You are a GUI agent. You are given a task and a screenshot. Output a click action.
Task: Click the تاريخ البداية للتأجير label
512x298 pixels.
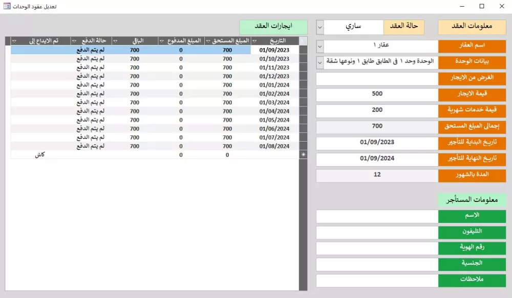pos(472,143)
